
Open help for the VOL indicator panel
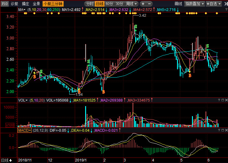[219, 100]
